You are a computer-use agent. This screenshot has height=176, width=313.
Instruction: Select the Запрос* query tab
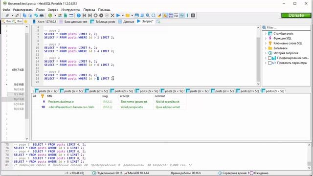[145, 22]
